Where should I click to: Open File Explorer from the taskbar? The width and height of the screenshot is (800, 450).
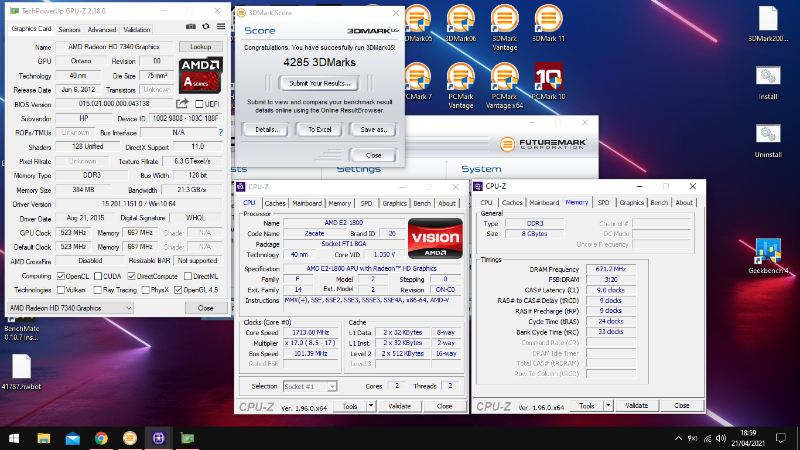(43, 438)
